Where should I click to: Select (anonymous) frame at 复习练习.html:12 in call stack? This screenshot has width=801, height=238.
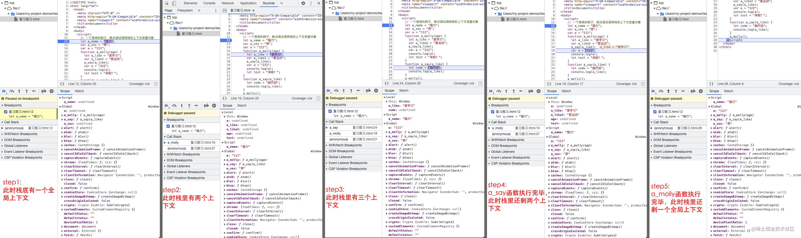click(28, 128)
